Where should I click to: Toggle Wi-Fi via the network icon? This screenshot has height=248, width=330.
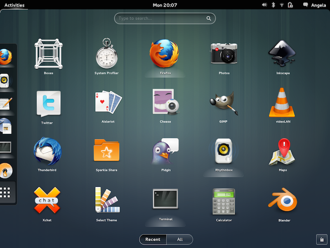point(281,5)
